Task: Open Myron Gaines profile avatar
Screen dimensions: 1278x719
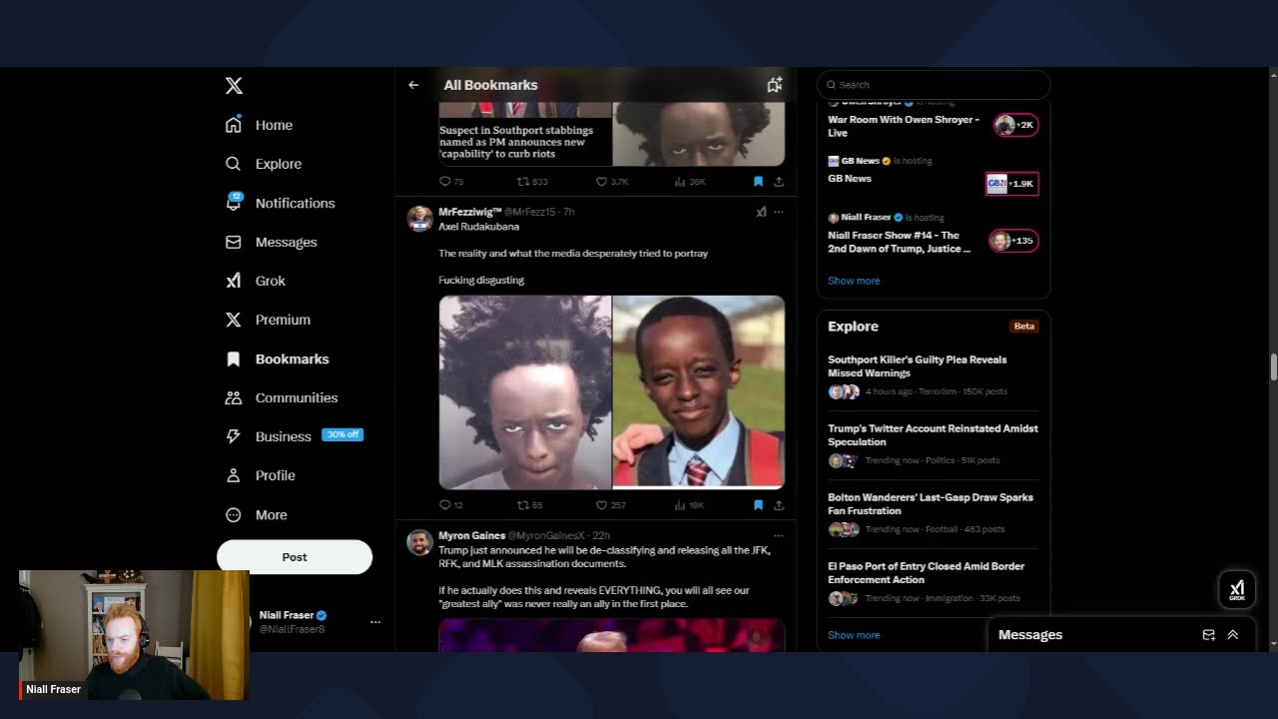Action: 419,542
